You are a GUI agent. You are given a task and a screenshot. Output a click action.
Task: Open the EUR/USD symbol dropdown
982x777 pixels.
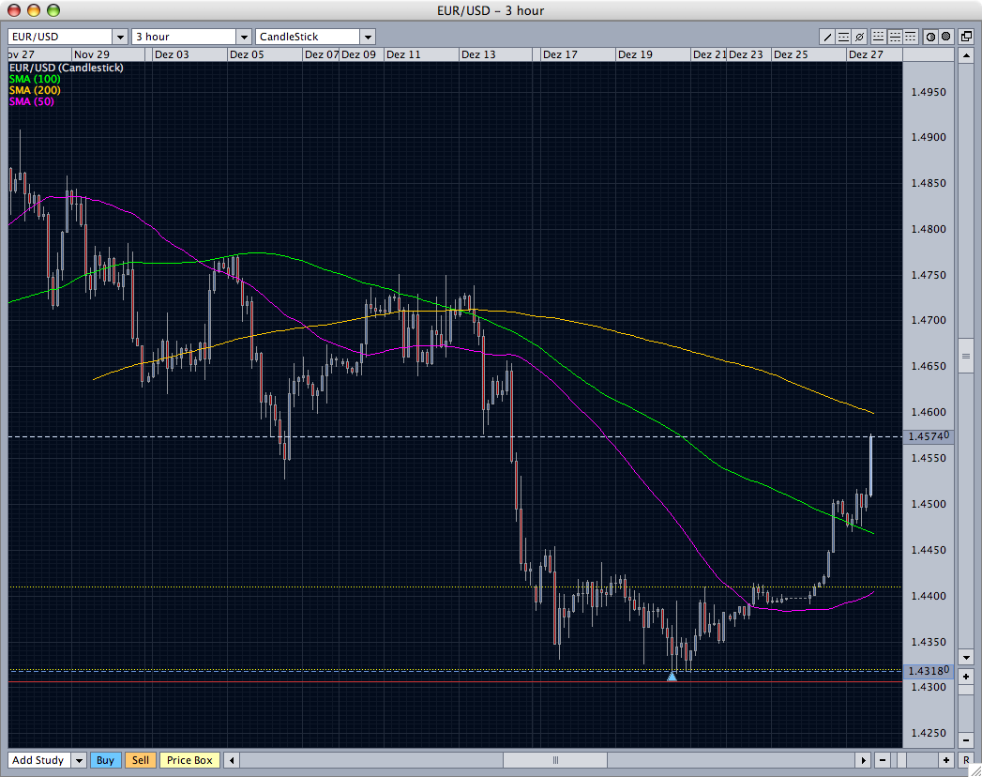pos(119,36)
